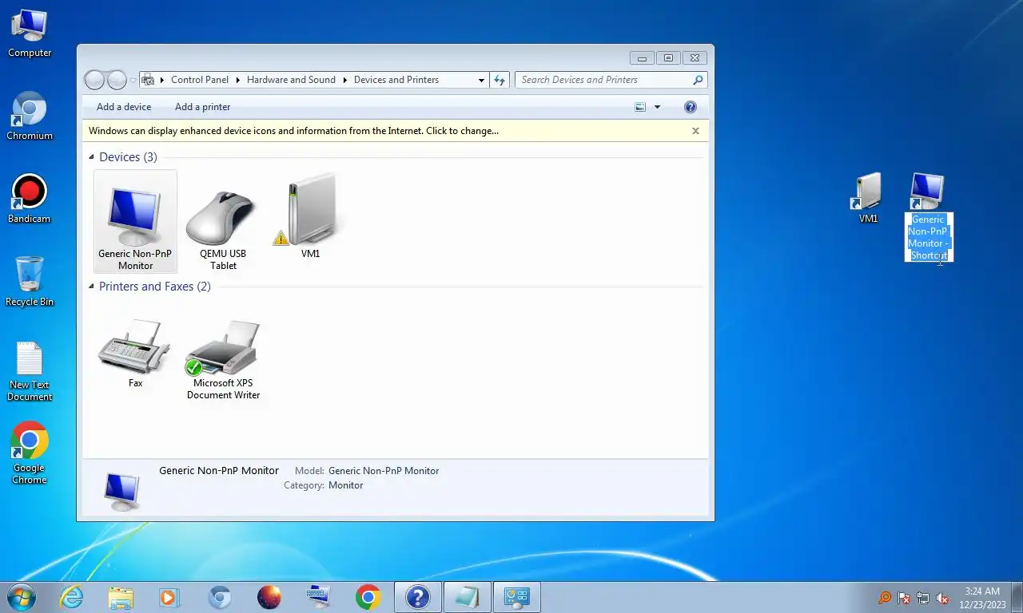Click the Control Panel taskbar button

click(517, 597)
